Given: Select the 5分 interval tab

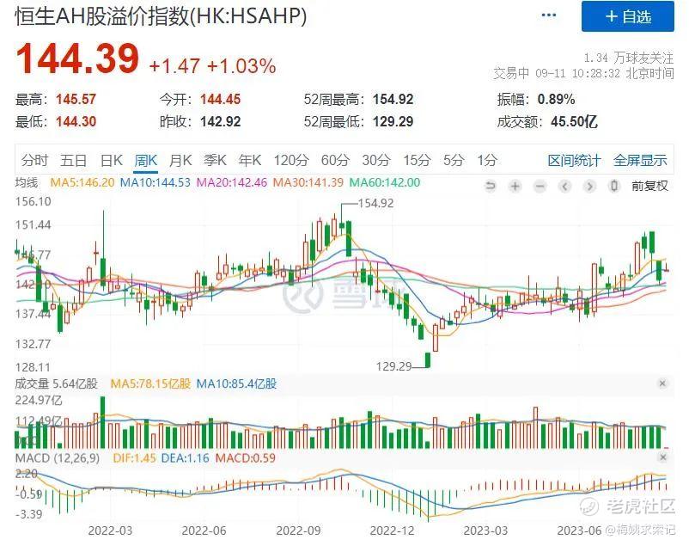Looking at the screenshot, I should coord(454,160).
